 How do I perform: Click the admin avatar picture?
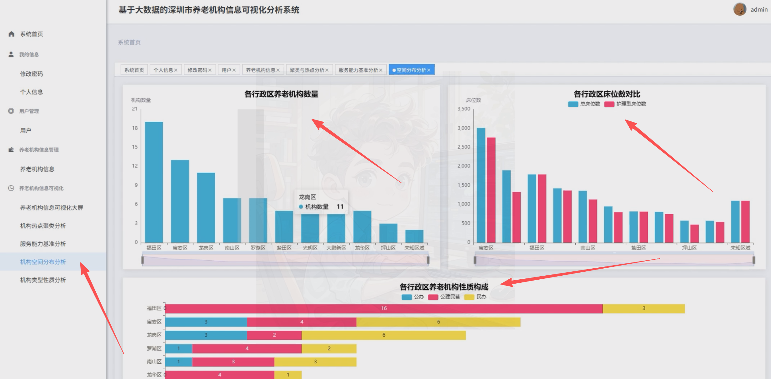pyautogui.click(x=739, y=10)
